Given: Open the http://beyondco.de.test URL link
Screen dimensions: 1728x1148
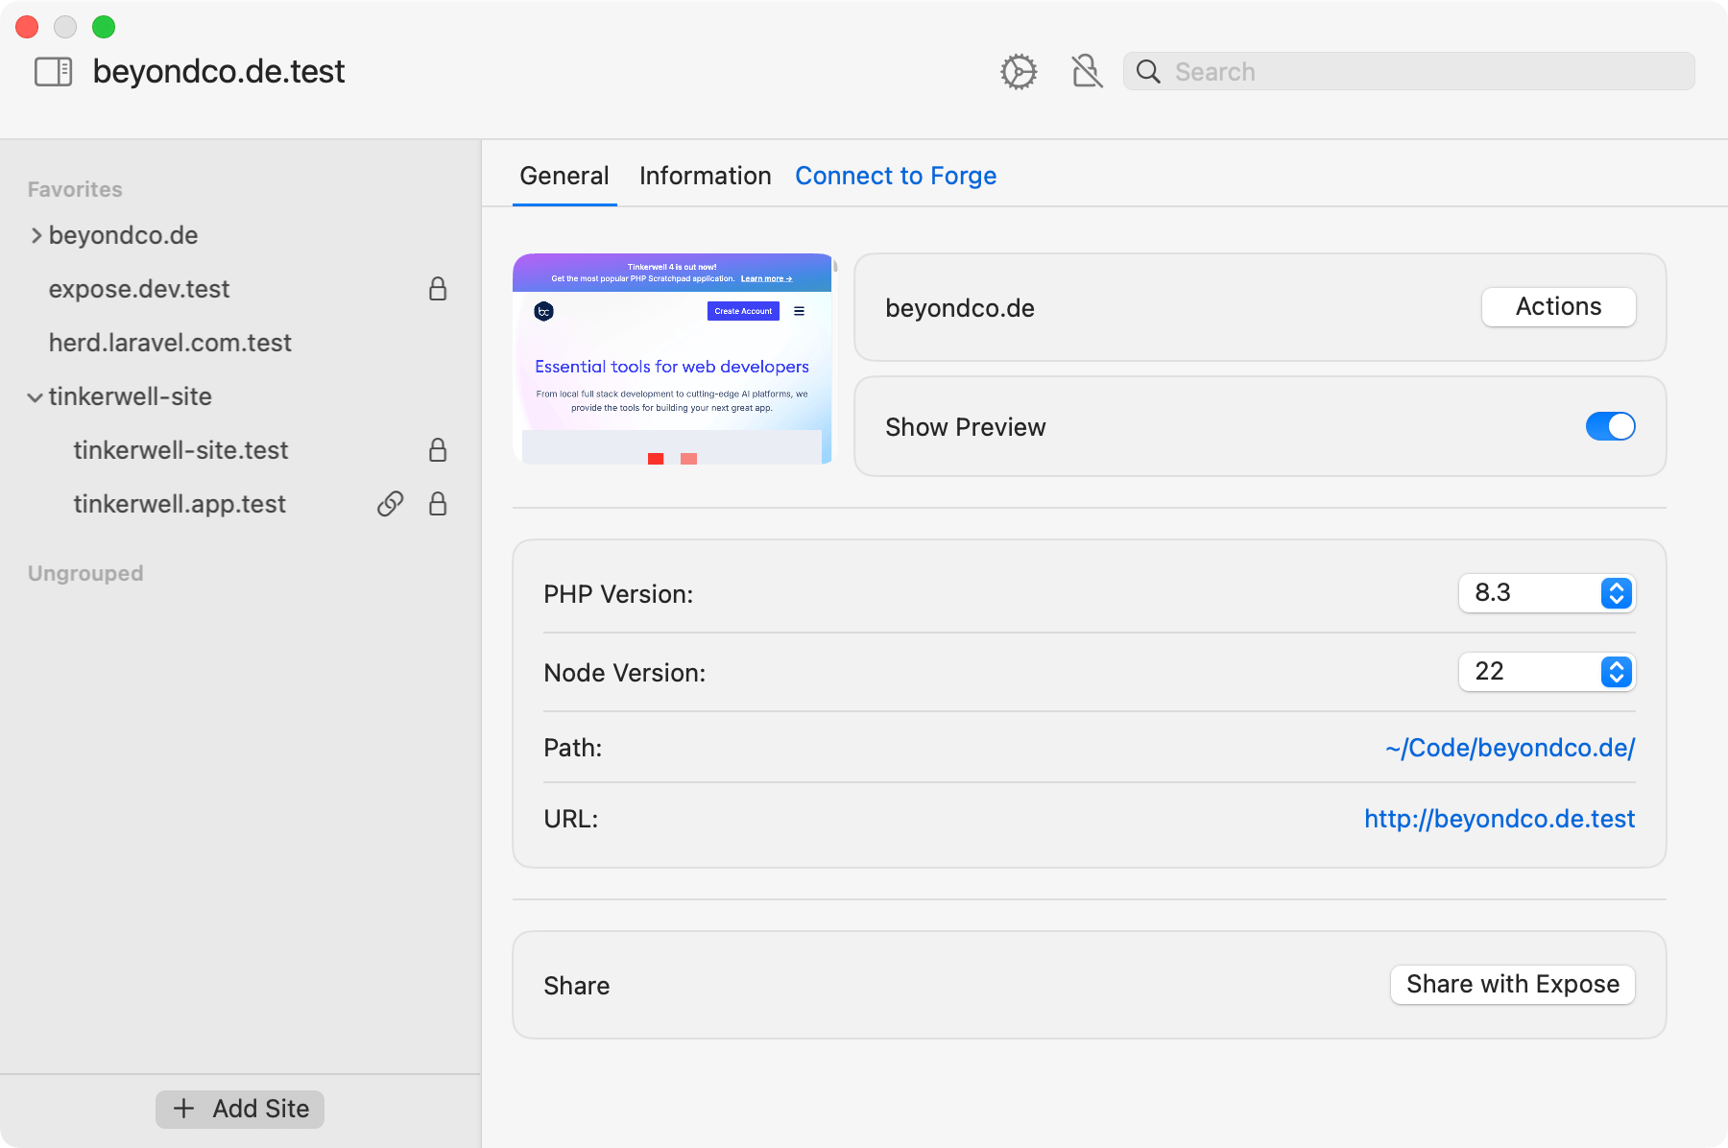Looking at the screenshot, I should pyautogui.click(x=1500, y=819).
